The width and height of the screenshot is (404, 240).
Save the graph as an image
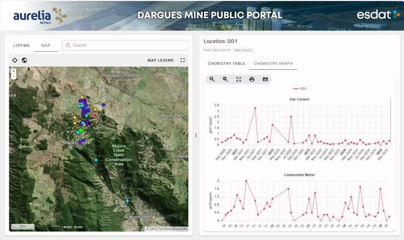coord(265,79)
